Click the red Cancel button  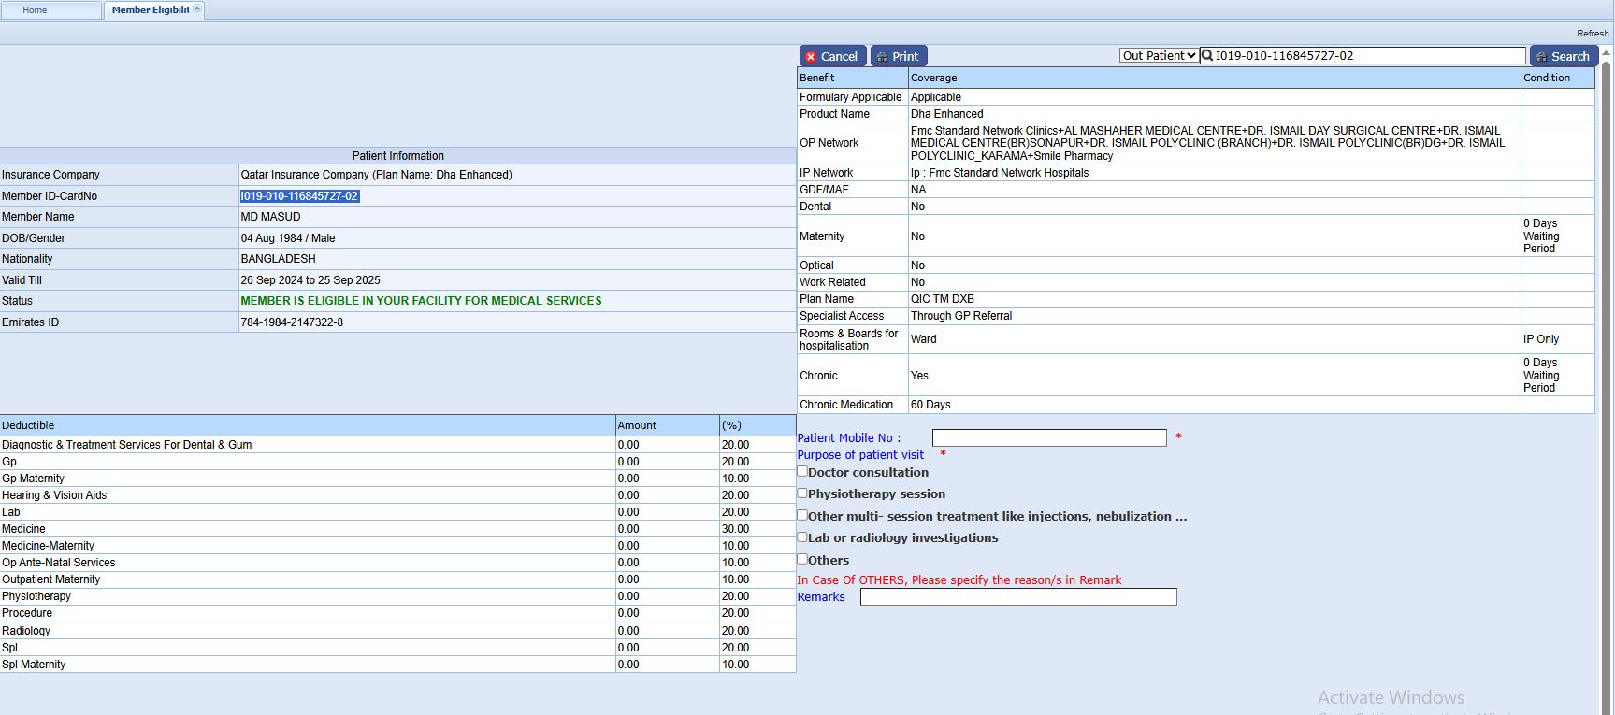(831, 56)
